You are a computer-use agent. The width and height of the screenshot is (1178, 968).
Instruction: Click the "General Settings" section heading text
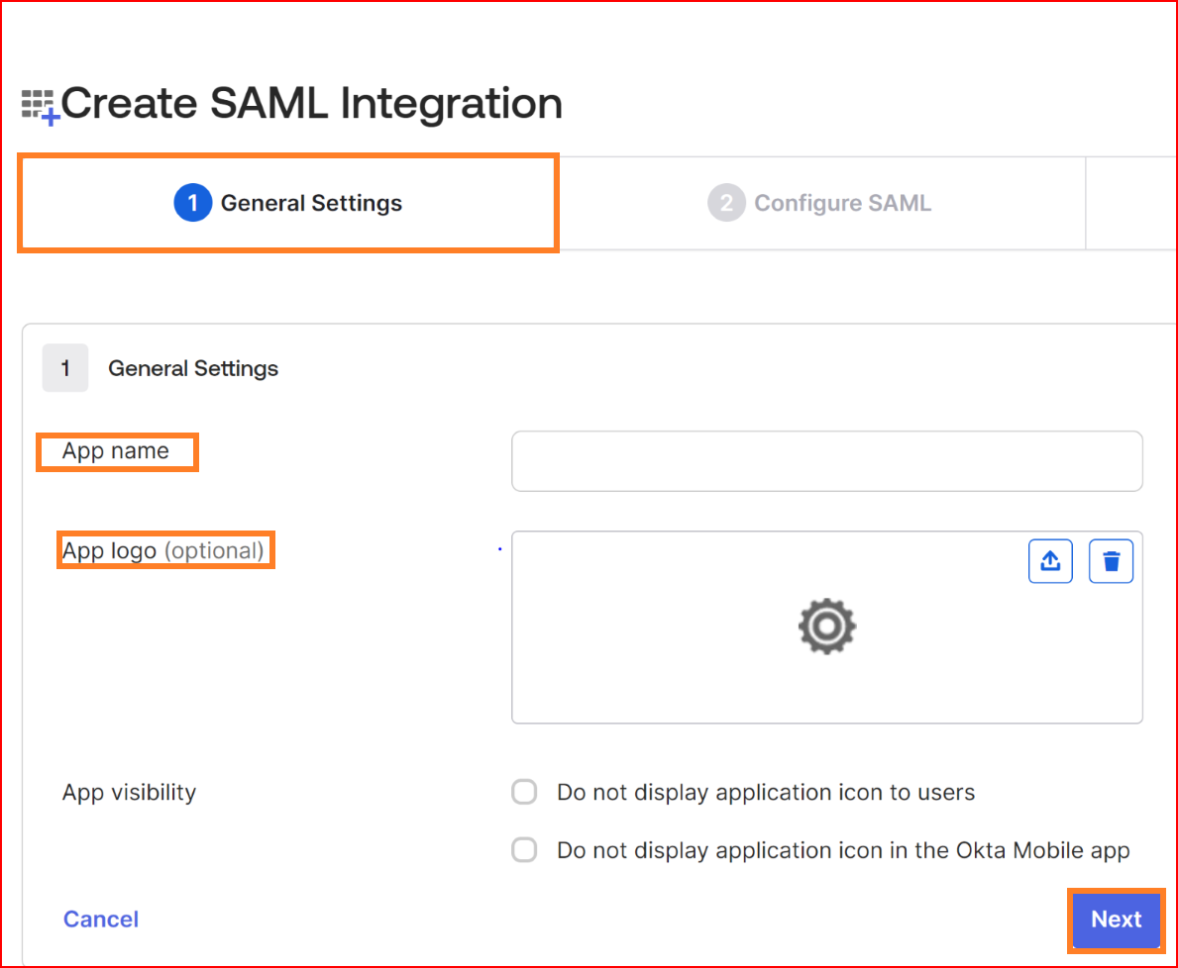click(193, 368)
